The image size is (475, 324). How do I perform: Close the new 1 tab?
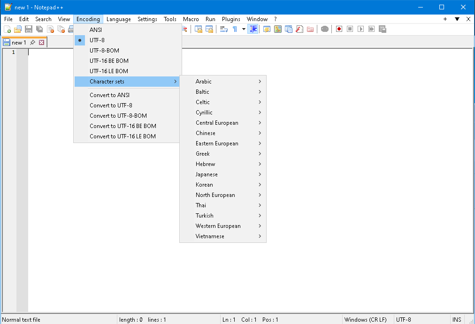pos(41,43)
